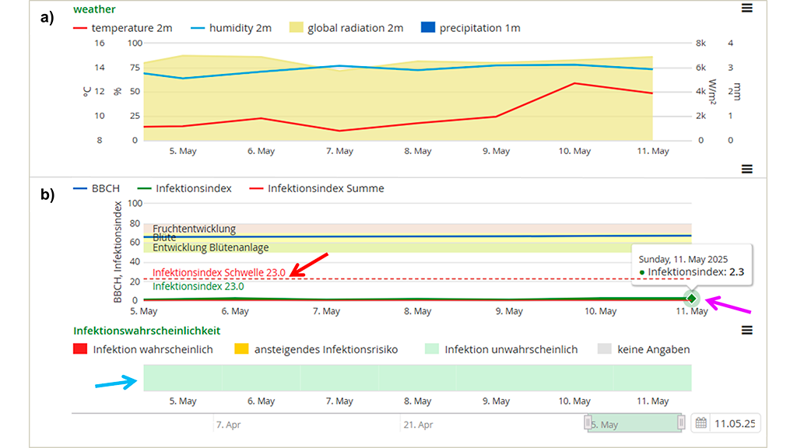Viewport: 797px width, 448px height.
Task: Open the weather chart hamburger menu
Action: click(x=747, y=8)
